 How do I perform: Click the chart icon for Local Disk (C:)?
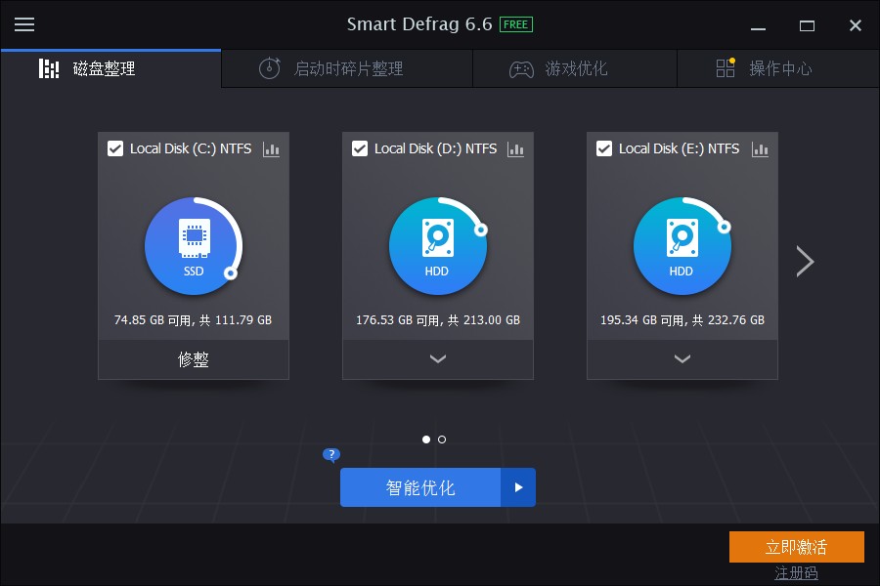(x=272, y=149)
